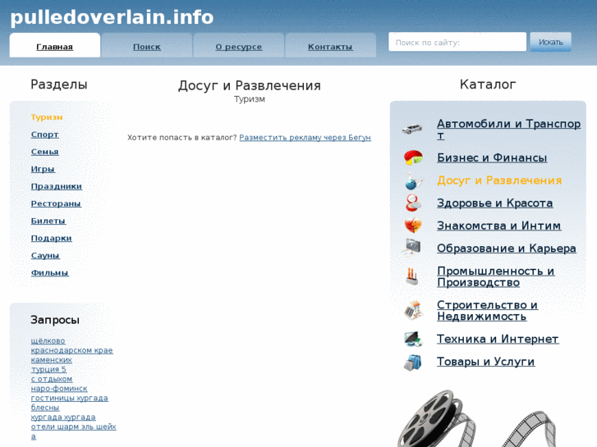
Task: Open Бизнес и Финансы catalog link
Action: [x=492, y=157]
